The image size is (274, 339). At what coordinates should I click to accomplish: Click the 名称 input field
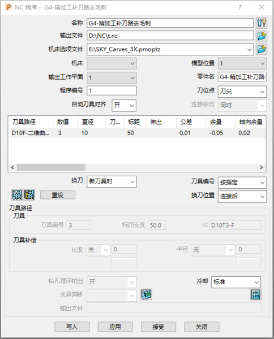click(x=170, y=23)
